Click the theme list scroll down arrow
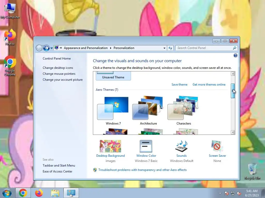 pos(233,132)
